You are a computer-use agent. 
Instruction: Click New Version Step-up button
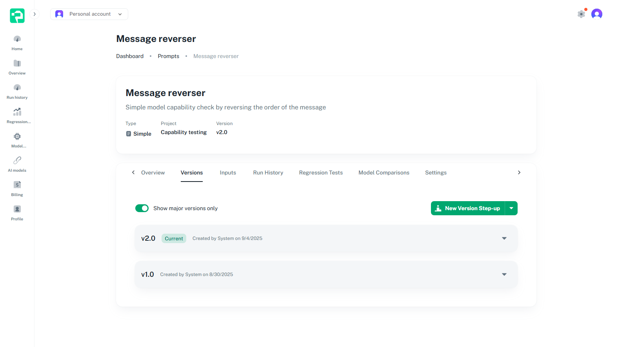click(468, 208)
